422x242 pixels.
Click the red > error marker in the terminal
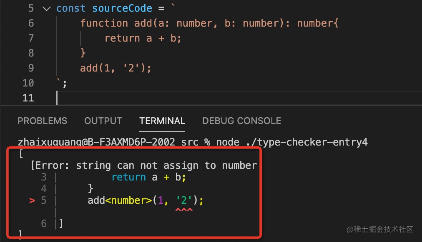click(x=32, y=201)
